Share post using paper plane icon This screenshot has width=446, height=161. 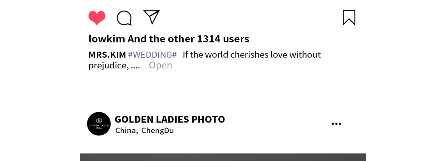click(x=151, y=17)
